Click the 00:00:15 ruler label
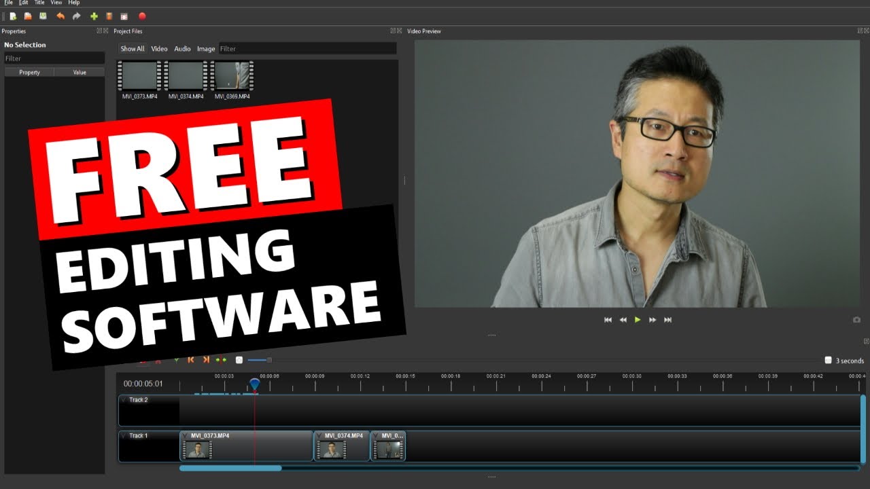The image size is (870, 489). (x=405, y=376)
